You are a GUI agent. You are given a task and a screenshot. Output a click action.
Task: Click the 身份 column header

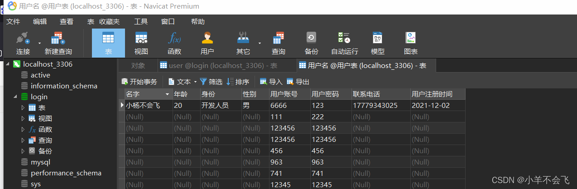click(x=221, y=94)
